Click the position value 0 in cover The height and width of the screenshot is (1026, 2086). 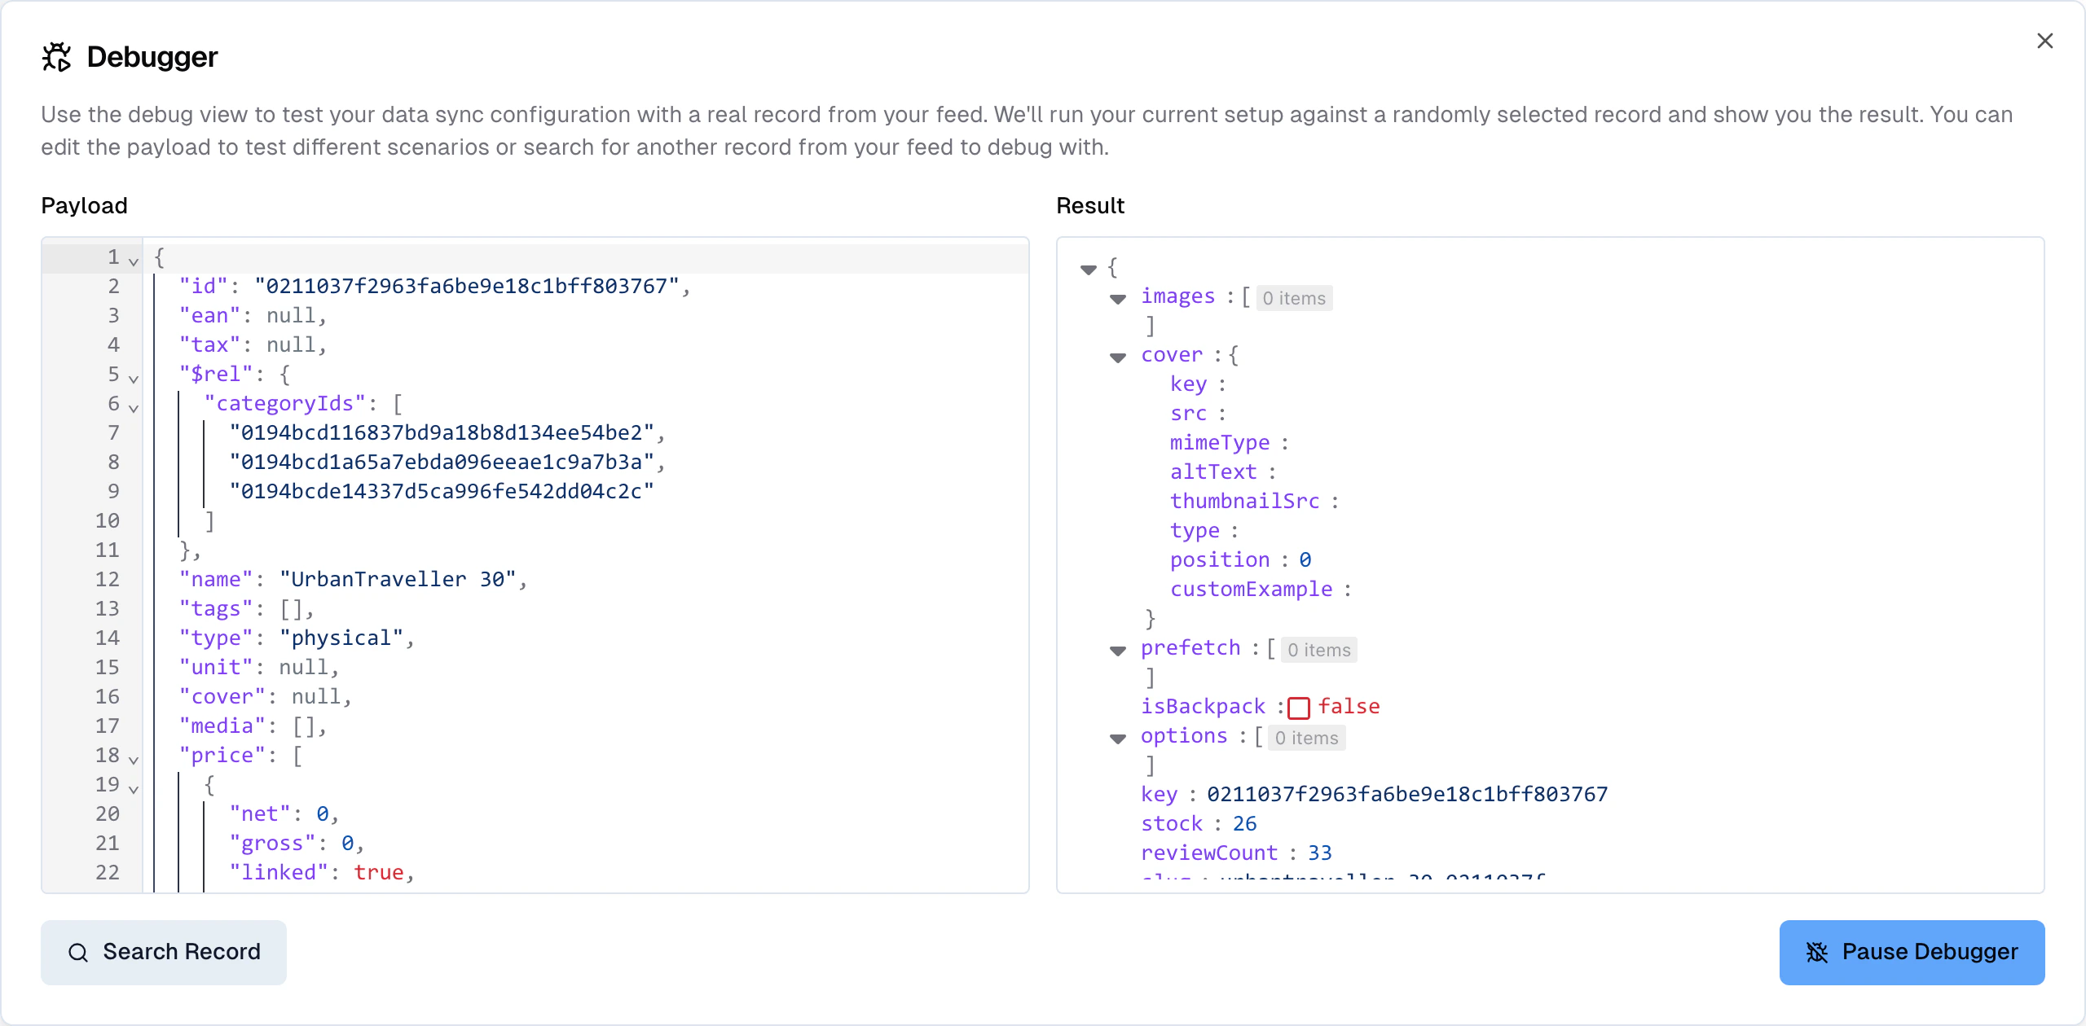point(1305,560)
